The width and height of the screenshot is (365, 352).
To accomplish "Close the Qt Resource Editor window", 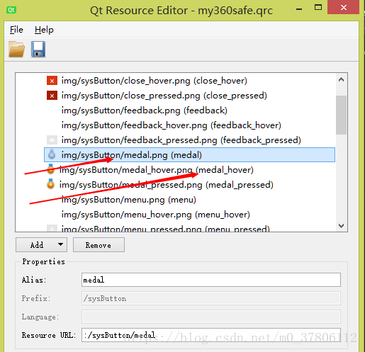I will point(344,8).
